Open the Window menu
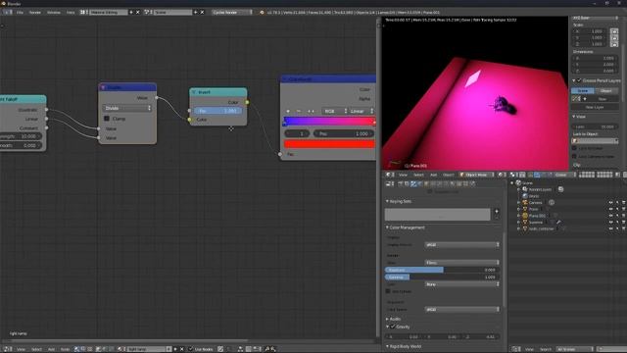Image resolution: width=627 pixels, height=353 pixels. tap(54, 13)
